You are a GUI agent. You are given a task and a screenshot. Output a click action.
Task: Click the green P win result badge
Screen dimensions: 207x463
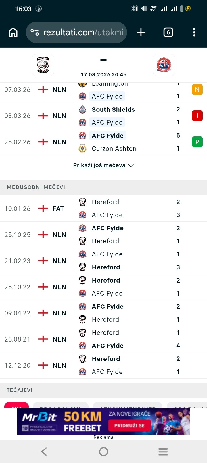coord(197,142)
